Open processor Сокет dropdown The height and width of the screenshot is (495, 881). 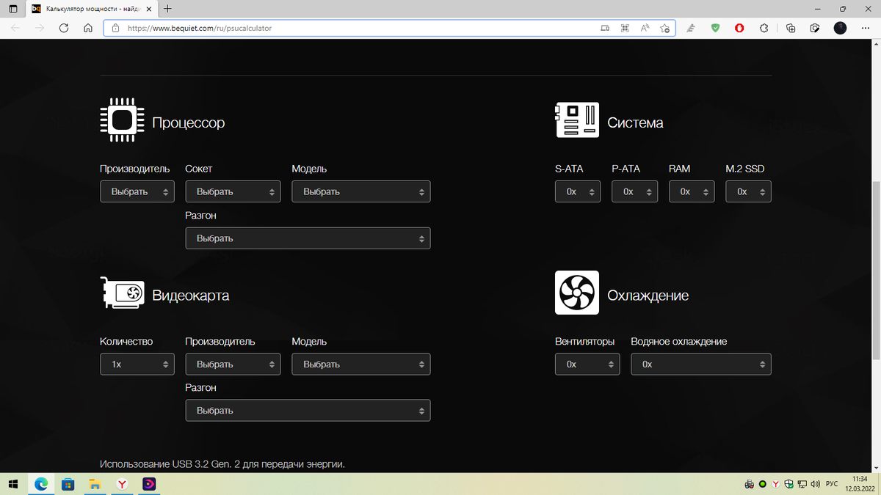tap(233, 191)
